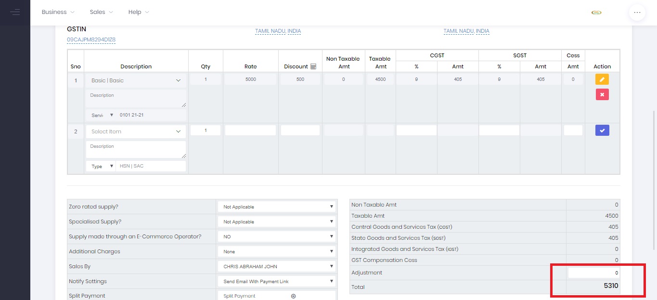Screen dimensions: 657x300
Task: Open the three-dots more options button
Action: 637,13
